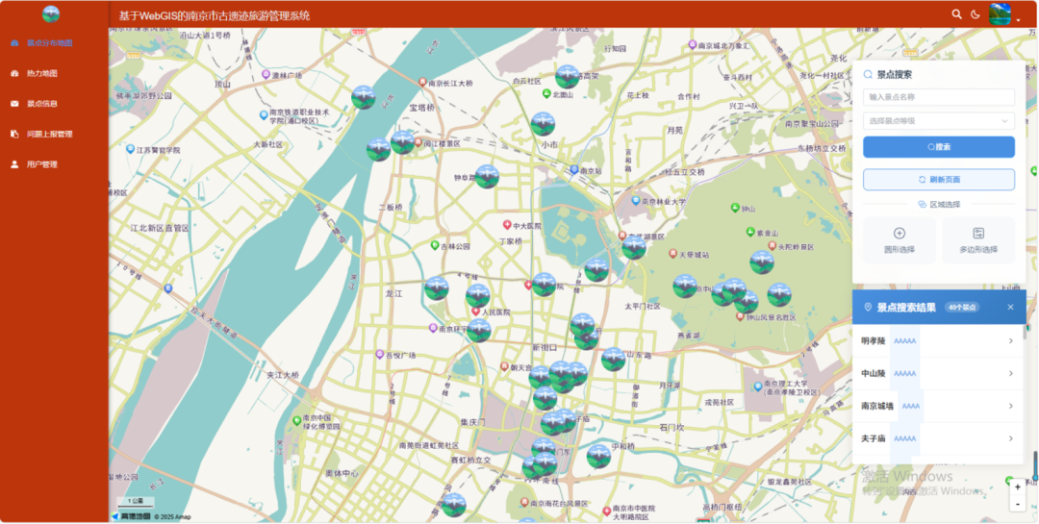Viewport: 1039px width, 524px height.
Task: Click scenic marker on river near 南京长江大桥
Action: 363,98
